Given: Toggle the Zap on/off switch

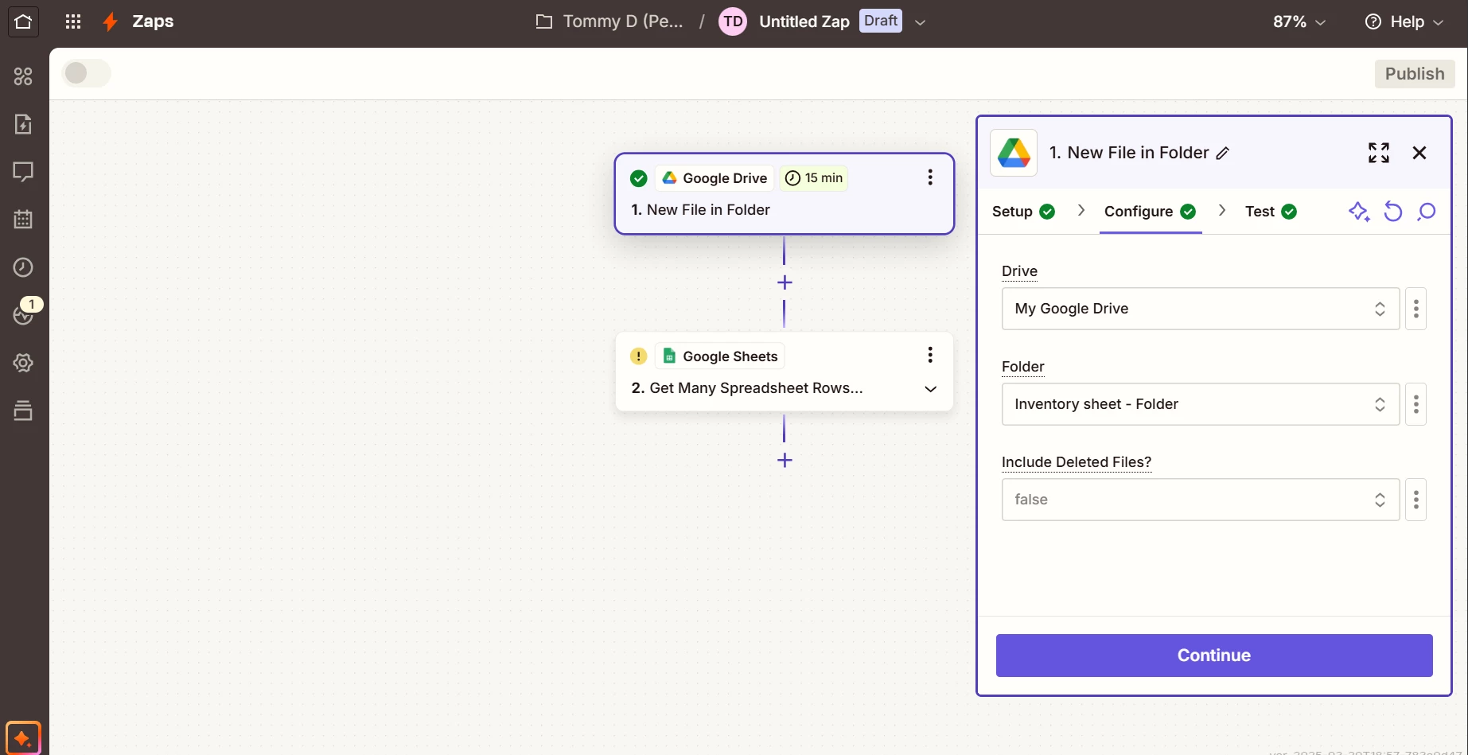Looking at the screenshot, I should [x=87, y=73].
